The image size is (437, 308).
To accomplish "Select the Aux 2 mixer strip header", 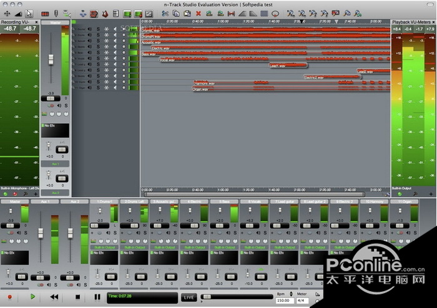I will pyautogui.click(x=74, y=201).
